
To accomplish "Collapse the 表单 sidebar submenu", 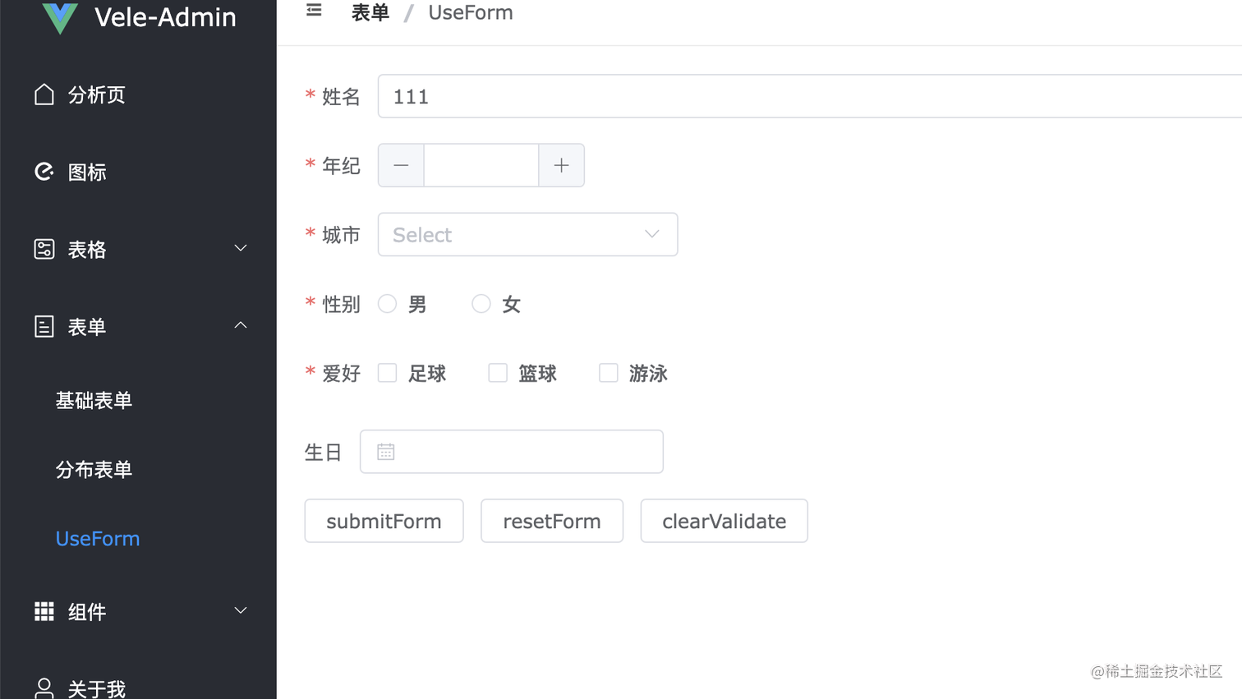I will point(240,324).
